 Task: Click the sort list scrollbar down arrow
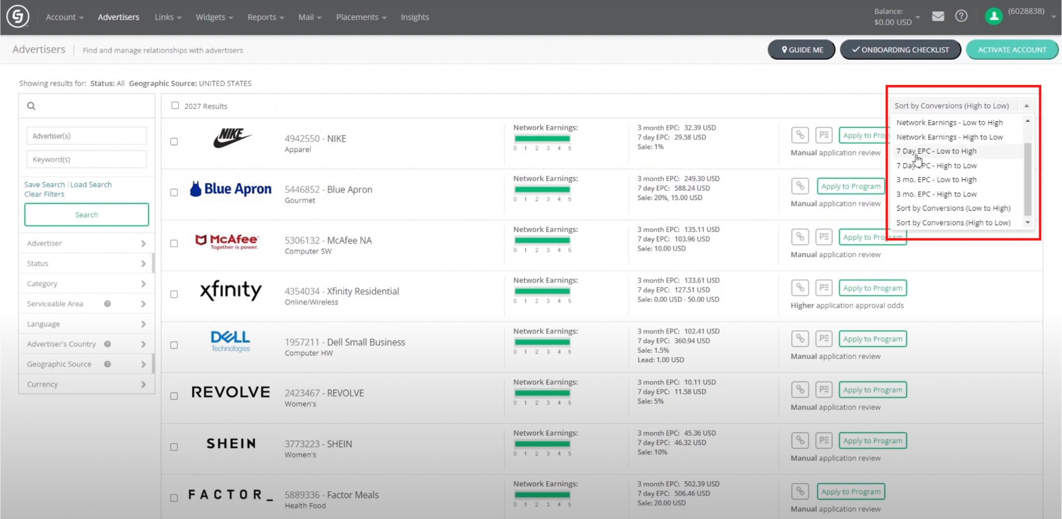tap(1028, 223)
